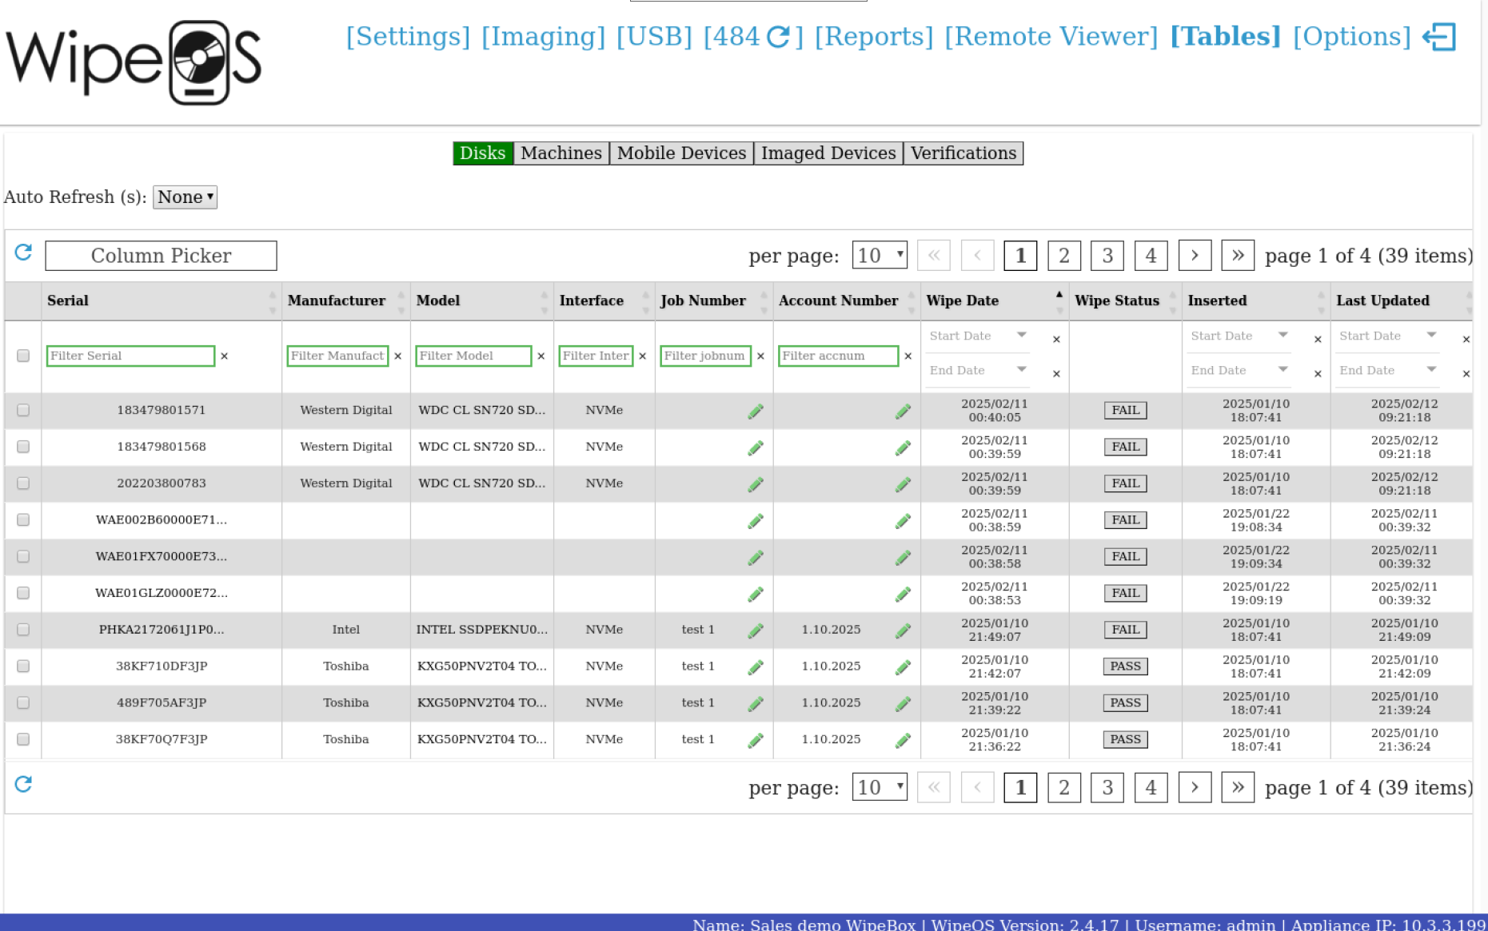Select the checkbox for serial 183479801568
The height and width of the screenshot is (931, 1488).
pyautogui.click(x=23, y=447)
